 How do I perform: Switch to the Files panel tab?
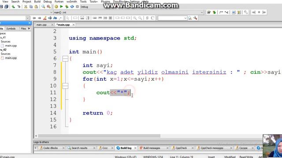(x=23, y=29)
